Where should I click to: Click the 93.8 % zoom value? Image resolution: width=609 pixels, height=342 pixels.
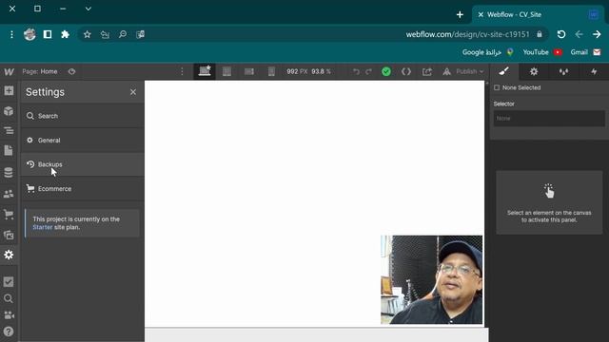click(x=322, y=71)
